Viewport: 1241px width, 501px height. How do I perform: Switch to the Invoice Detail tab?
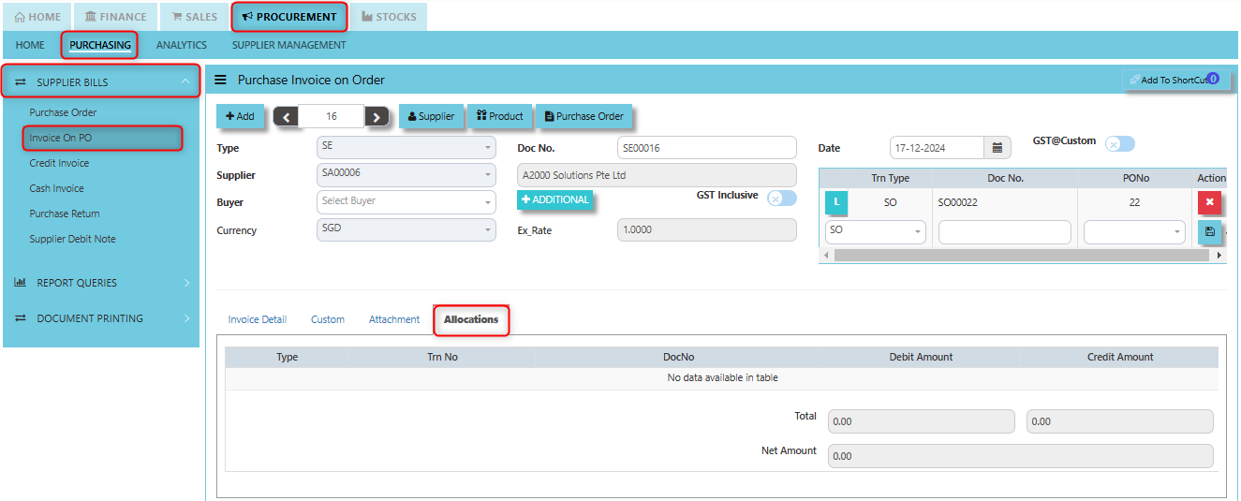coord(257,319)
